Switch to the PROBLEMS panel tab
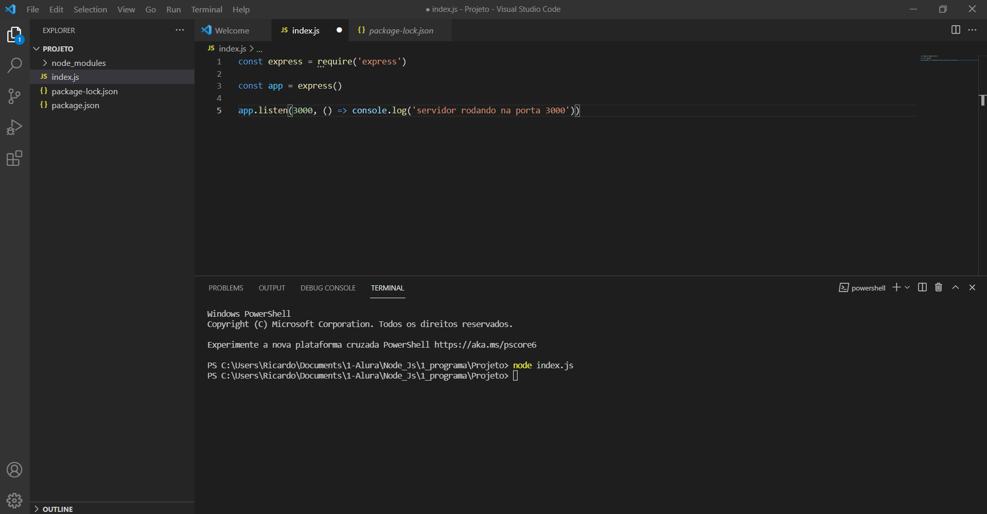Image resolution: width=987 pixels, height=514 pixels. 226,288
